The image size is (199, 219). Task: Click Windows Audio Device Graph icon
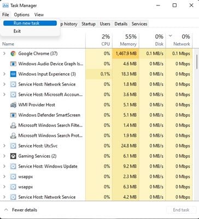point(13,64)
